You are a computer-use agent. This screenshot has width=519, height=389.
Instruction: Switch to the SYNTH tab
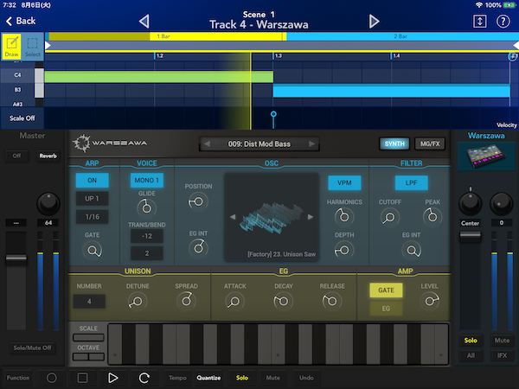click(x=394, y=143)
